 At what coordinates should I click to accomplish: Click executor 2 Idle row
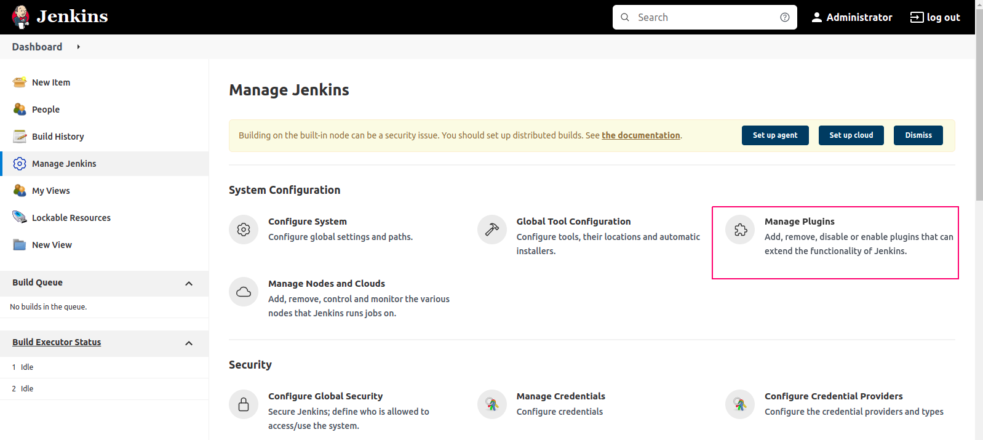coord(104,389)
